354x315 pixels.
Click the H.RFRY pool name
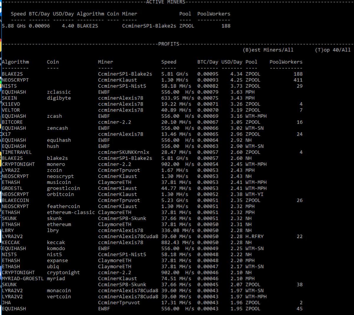pyautogui.click(x=255, y=237)
